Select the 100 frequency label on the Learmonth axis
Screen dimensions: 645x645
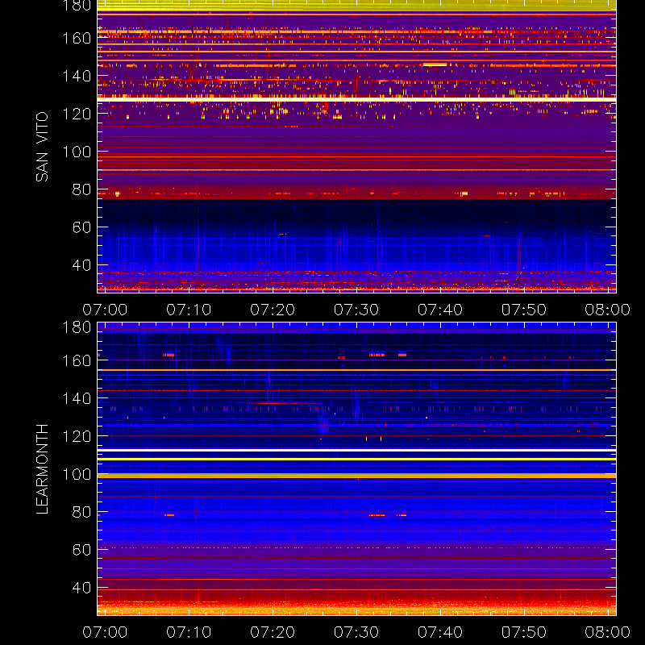[77, 474]
